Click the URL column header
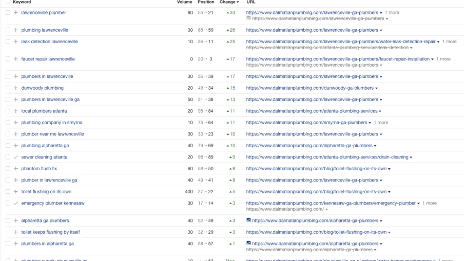 click(251, 2)
